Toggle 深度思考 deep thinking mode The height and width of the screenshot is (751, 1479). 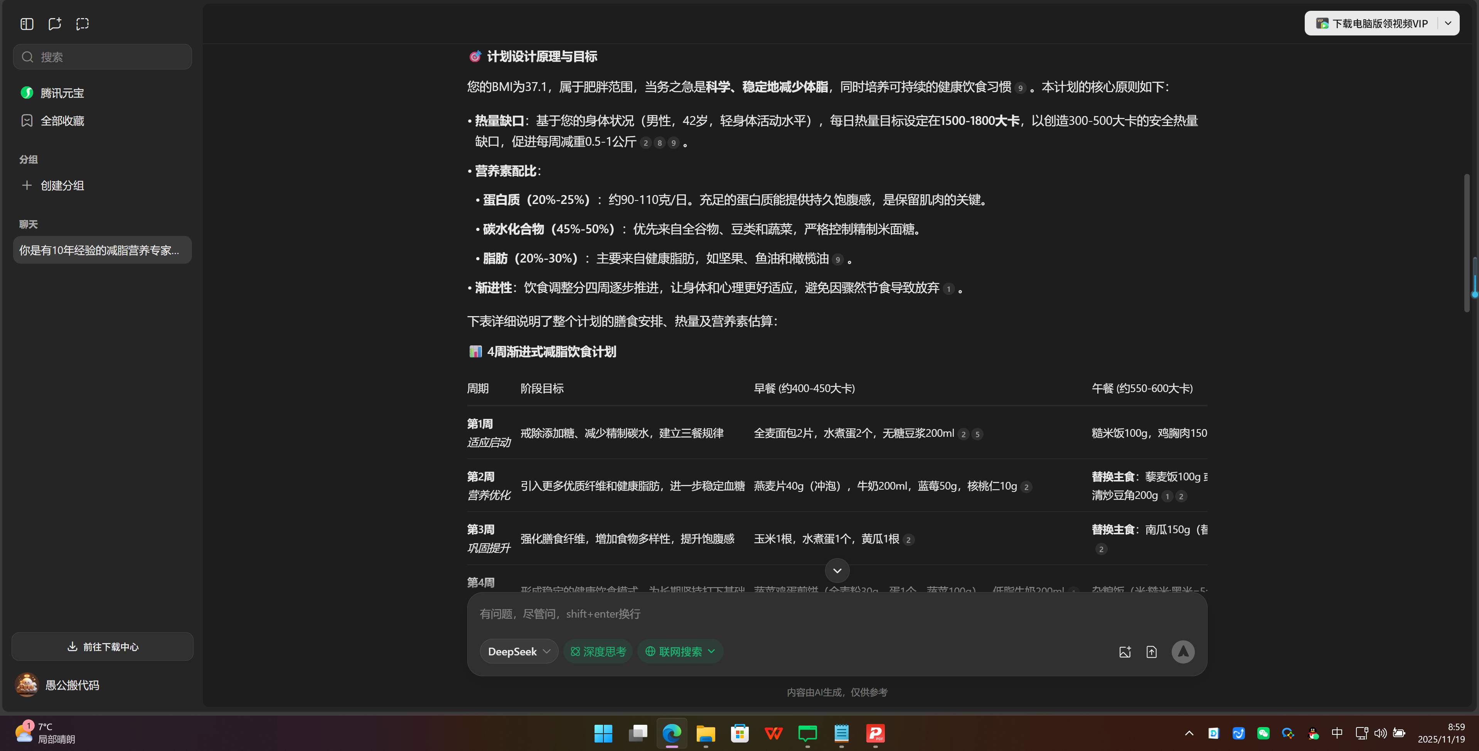[x=598, y=651]
